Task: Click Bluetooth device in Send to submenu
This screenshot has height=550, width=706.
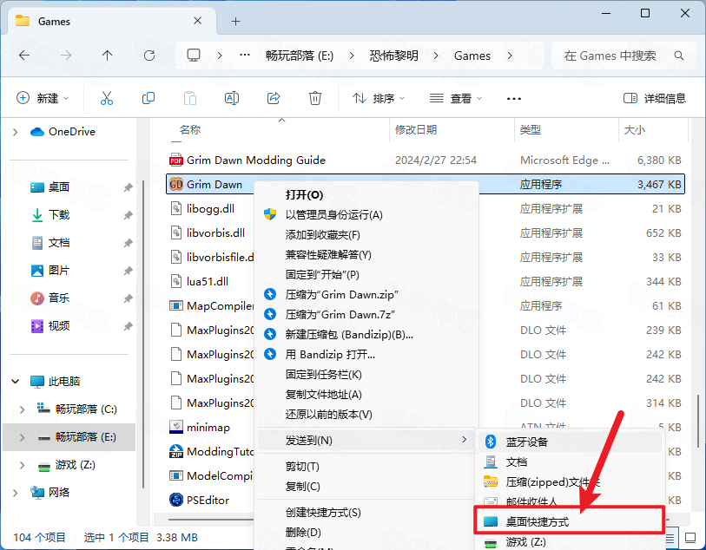Action: [571, 442]
